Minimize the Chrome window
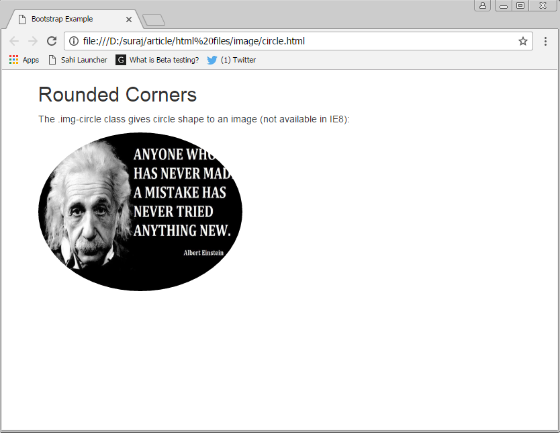Image resolution: width=560 pixels, height=433 pixels. (504, 5)
